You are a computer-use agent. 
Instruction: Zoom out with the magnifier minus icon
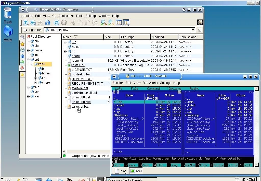pyautogui.click(x=111, y=22)
